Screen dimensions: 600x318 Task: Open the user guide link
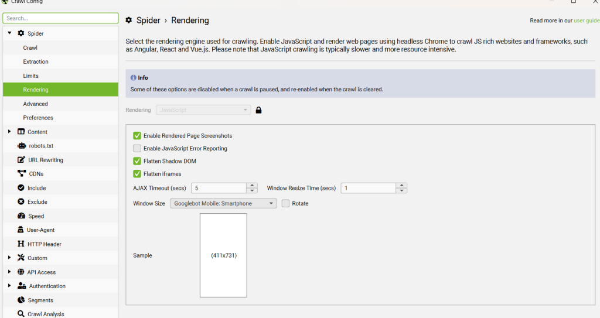tap(587, 20)
